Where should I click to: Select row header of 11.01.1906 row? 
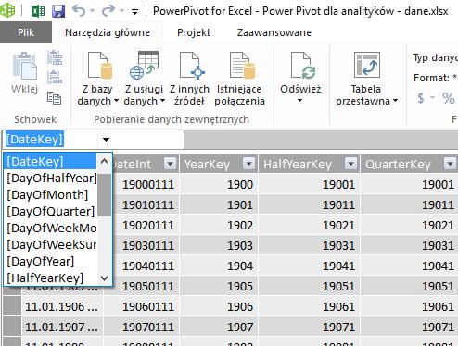point(12,306)
